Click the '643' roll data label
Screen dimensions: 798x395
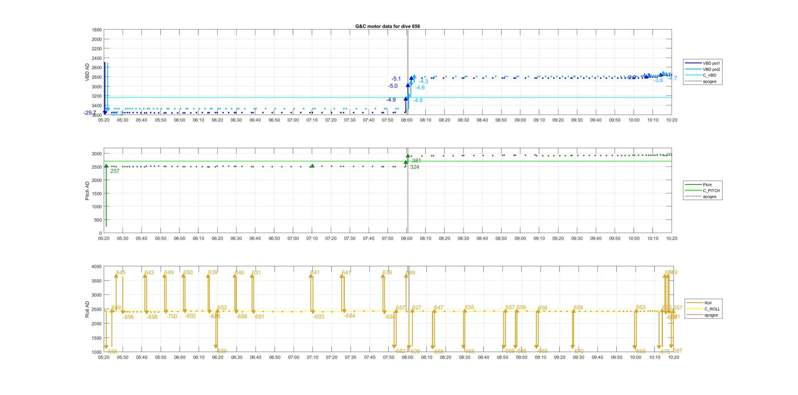(149, 272)
